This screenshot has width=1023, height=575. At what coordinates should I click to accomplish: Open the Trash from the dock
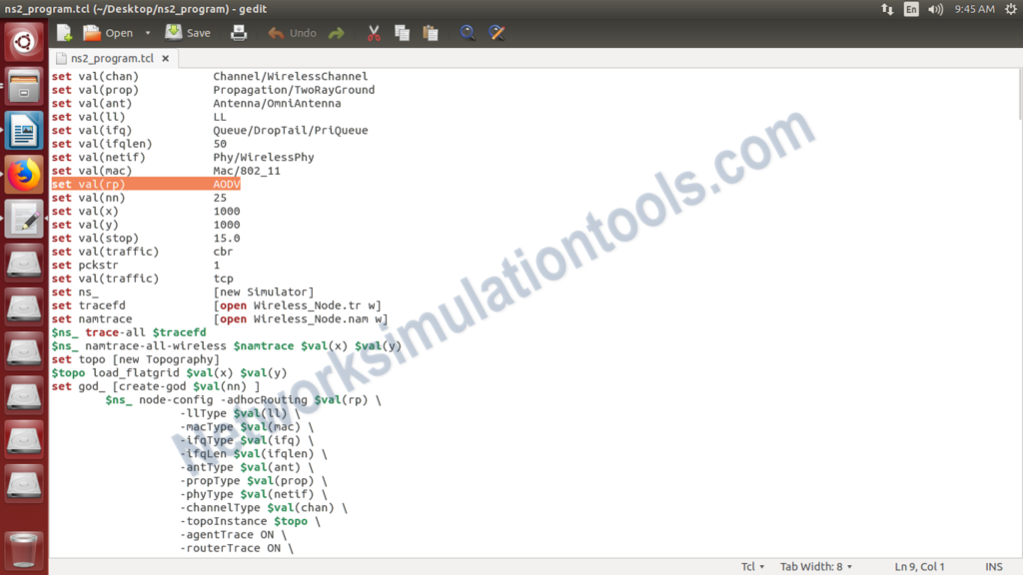(23, 550)
